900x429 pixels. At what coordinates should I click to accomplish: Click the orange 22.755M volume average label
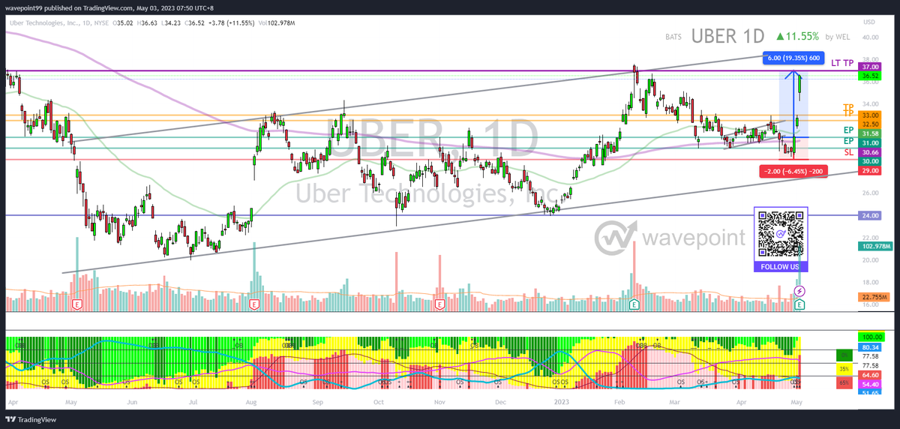(874, 297)
